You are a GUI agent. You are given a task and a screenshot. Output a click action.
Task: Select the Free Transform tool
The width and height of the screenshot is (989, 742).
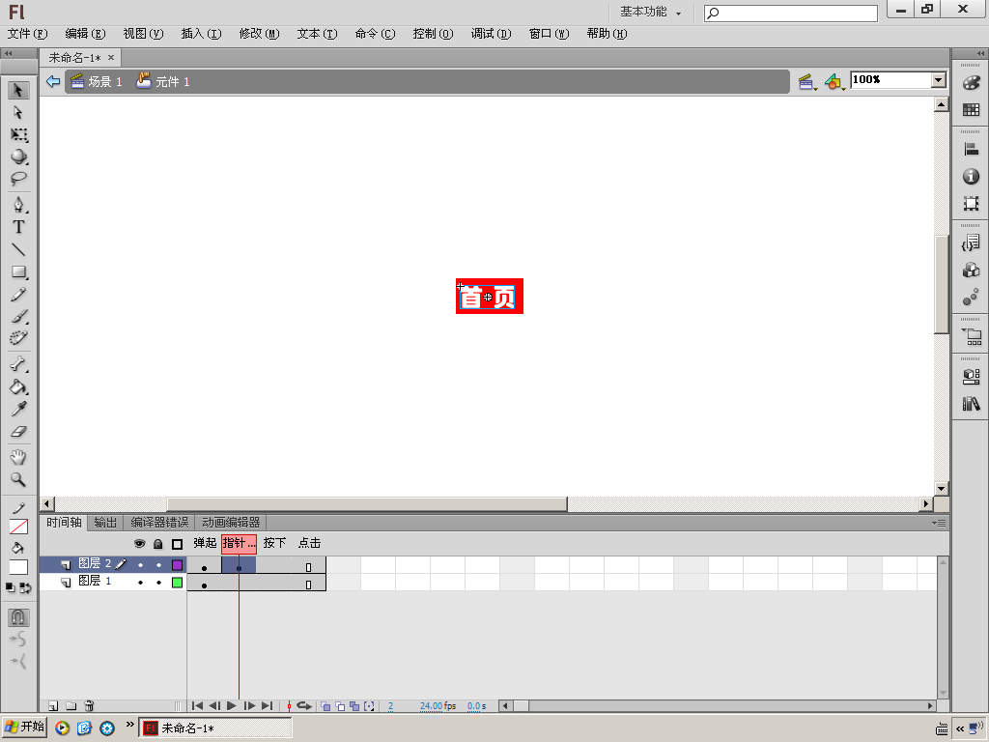pyautogui.click(x=18, y=135)
